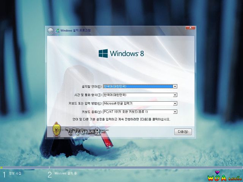Click the instruction text mentioning [다음]
243x182 pixels.
coord(121,119)
